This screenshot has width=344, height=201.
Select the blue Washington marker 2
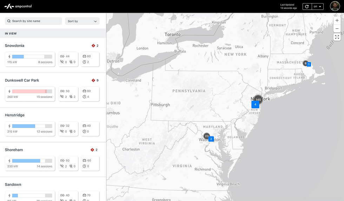211,139
